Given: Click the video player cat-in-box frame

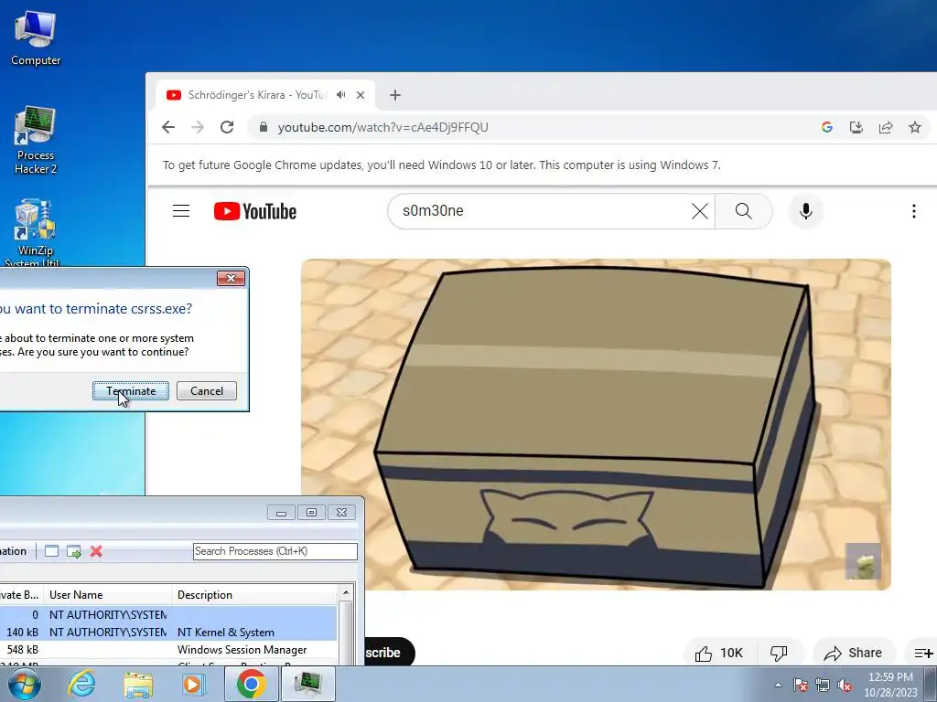Looking at the screenshot, I should (x=596, y=424).
